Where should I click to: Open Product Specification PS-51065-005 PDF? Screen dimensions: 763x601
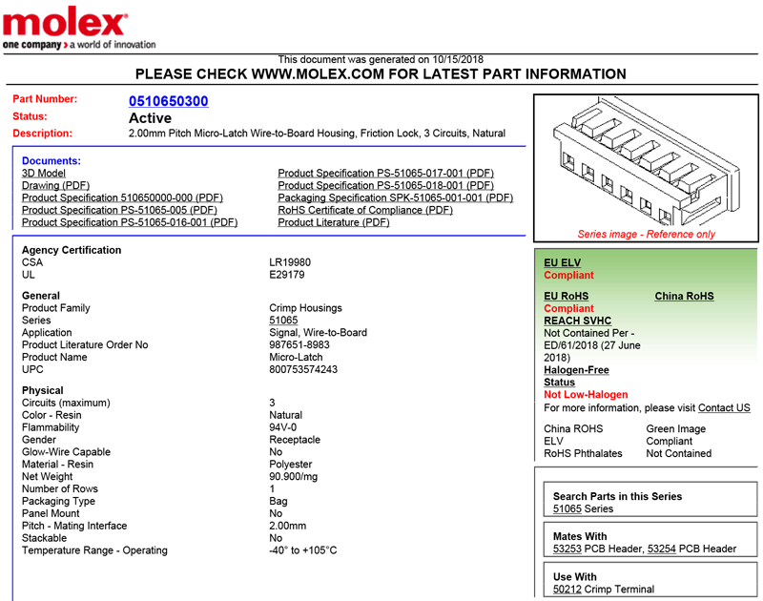click(x=119, y=211)
